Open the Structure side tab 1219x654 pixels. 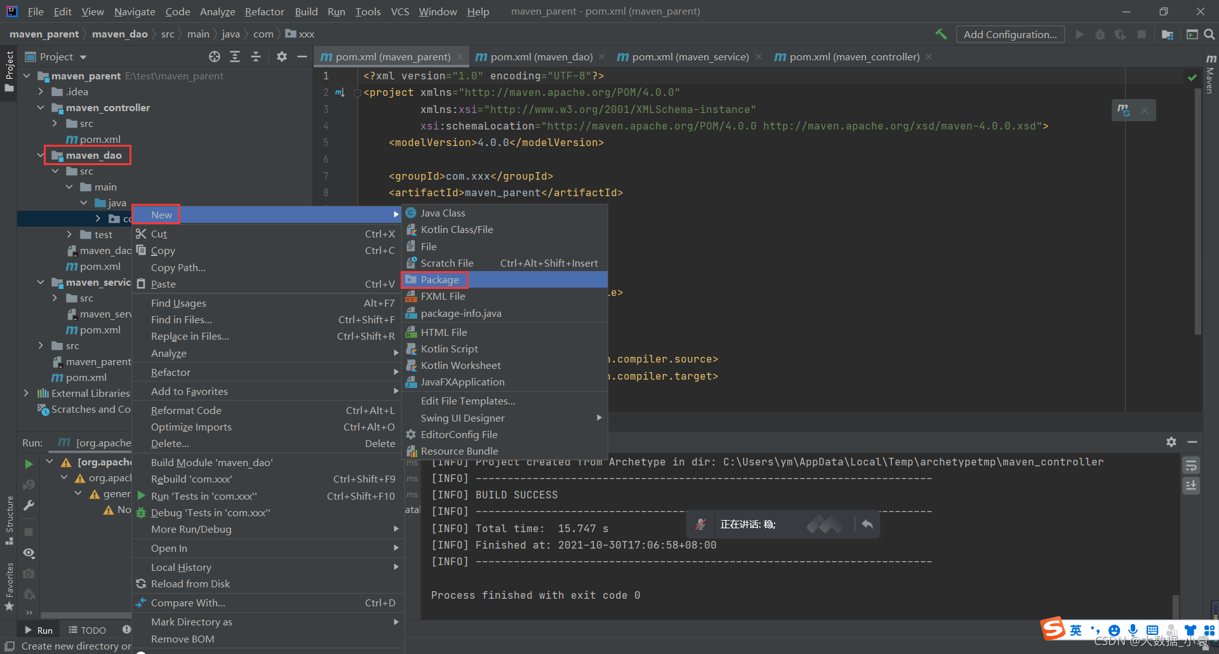click(x=9, y=521)
